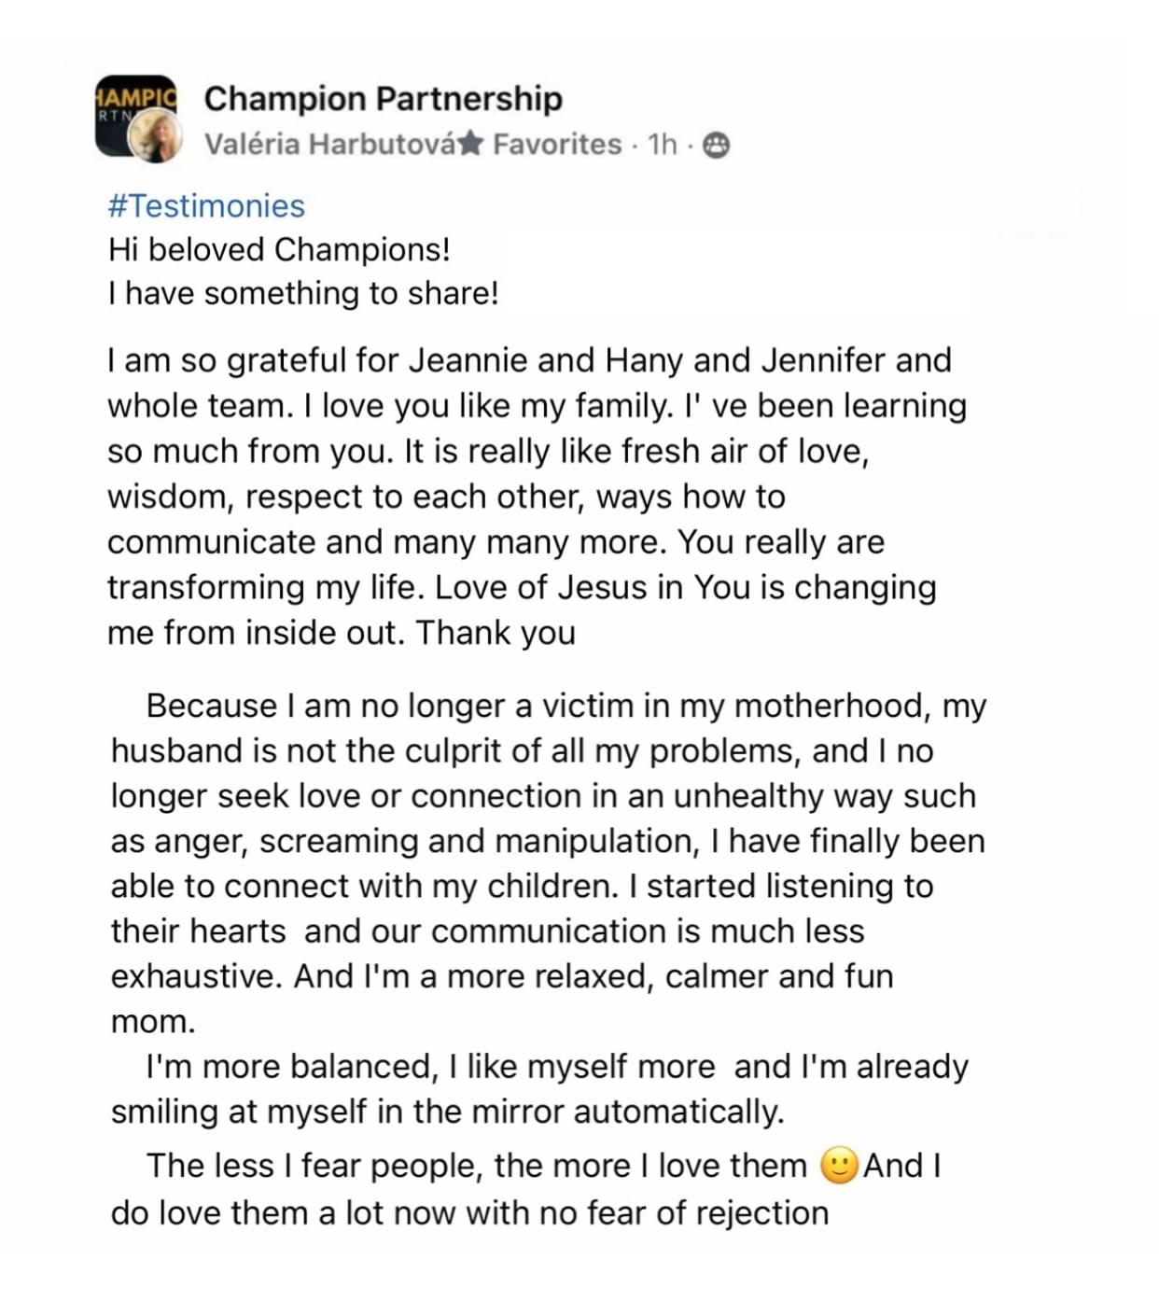Select the paragraph starting 'Because I am no longer'
The image size is (1159, 1302).
point(548,862)
